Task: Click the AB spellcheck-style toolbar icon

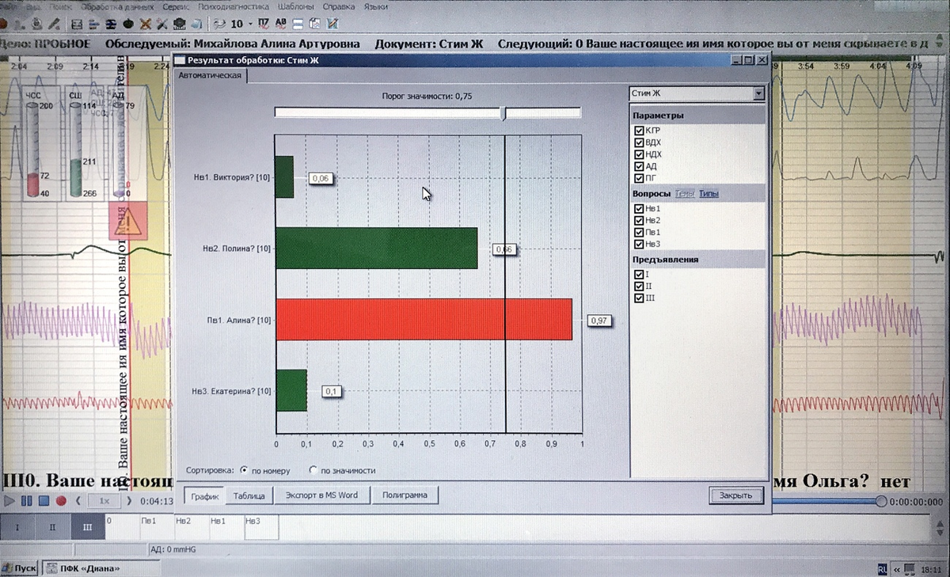Action: 280,24
